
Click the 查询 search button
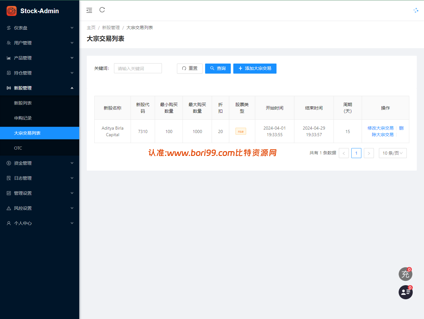pyautogui.click(x=218, y=69)
